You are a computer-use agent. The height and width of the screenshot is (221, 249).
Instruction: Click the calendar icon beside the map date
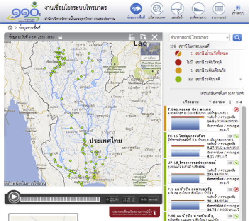point(60,37)
